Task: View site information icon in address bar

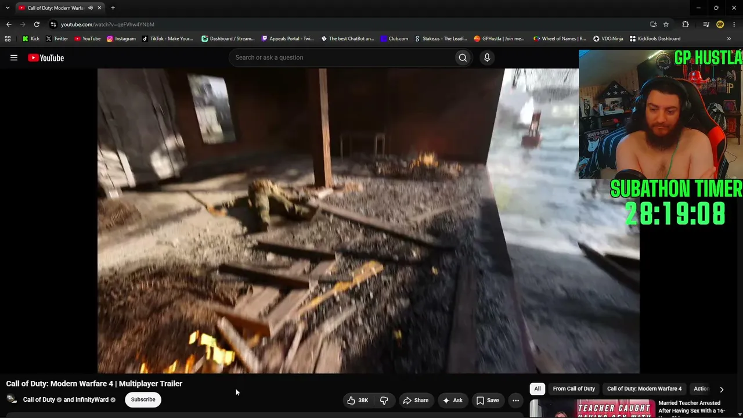Action: 53,24
